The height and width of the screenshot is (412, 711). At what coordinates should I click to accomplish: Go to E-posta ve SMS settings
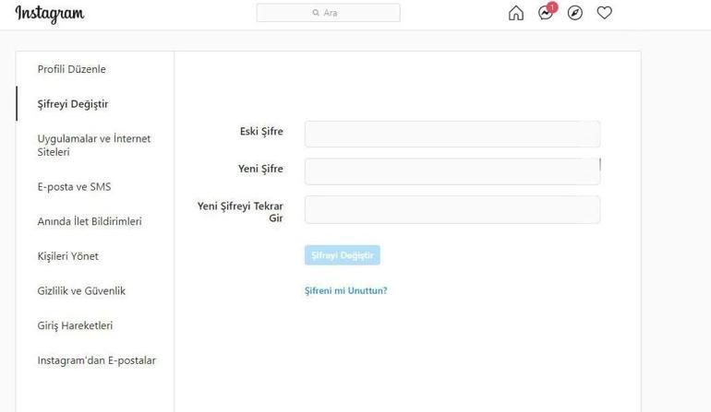[x=74, y=187]
